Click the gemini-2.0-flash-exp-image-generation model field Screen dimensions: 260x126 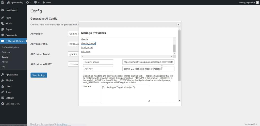[x=148, y=69]
